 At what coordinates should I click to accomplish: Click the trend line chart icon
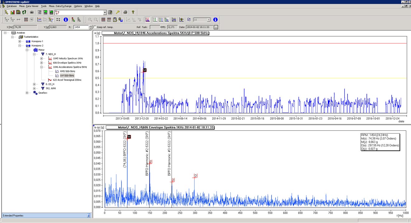pos(40,20)
